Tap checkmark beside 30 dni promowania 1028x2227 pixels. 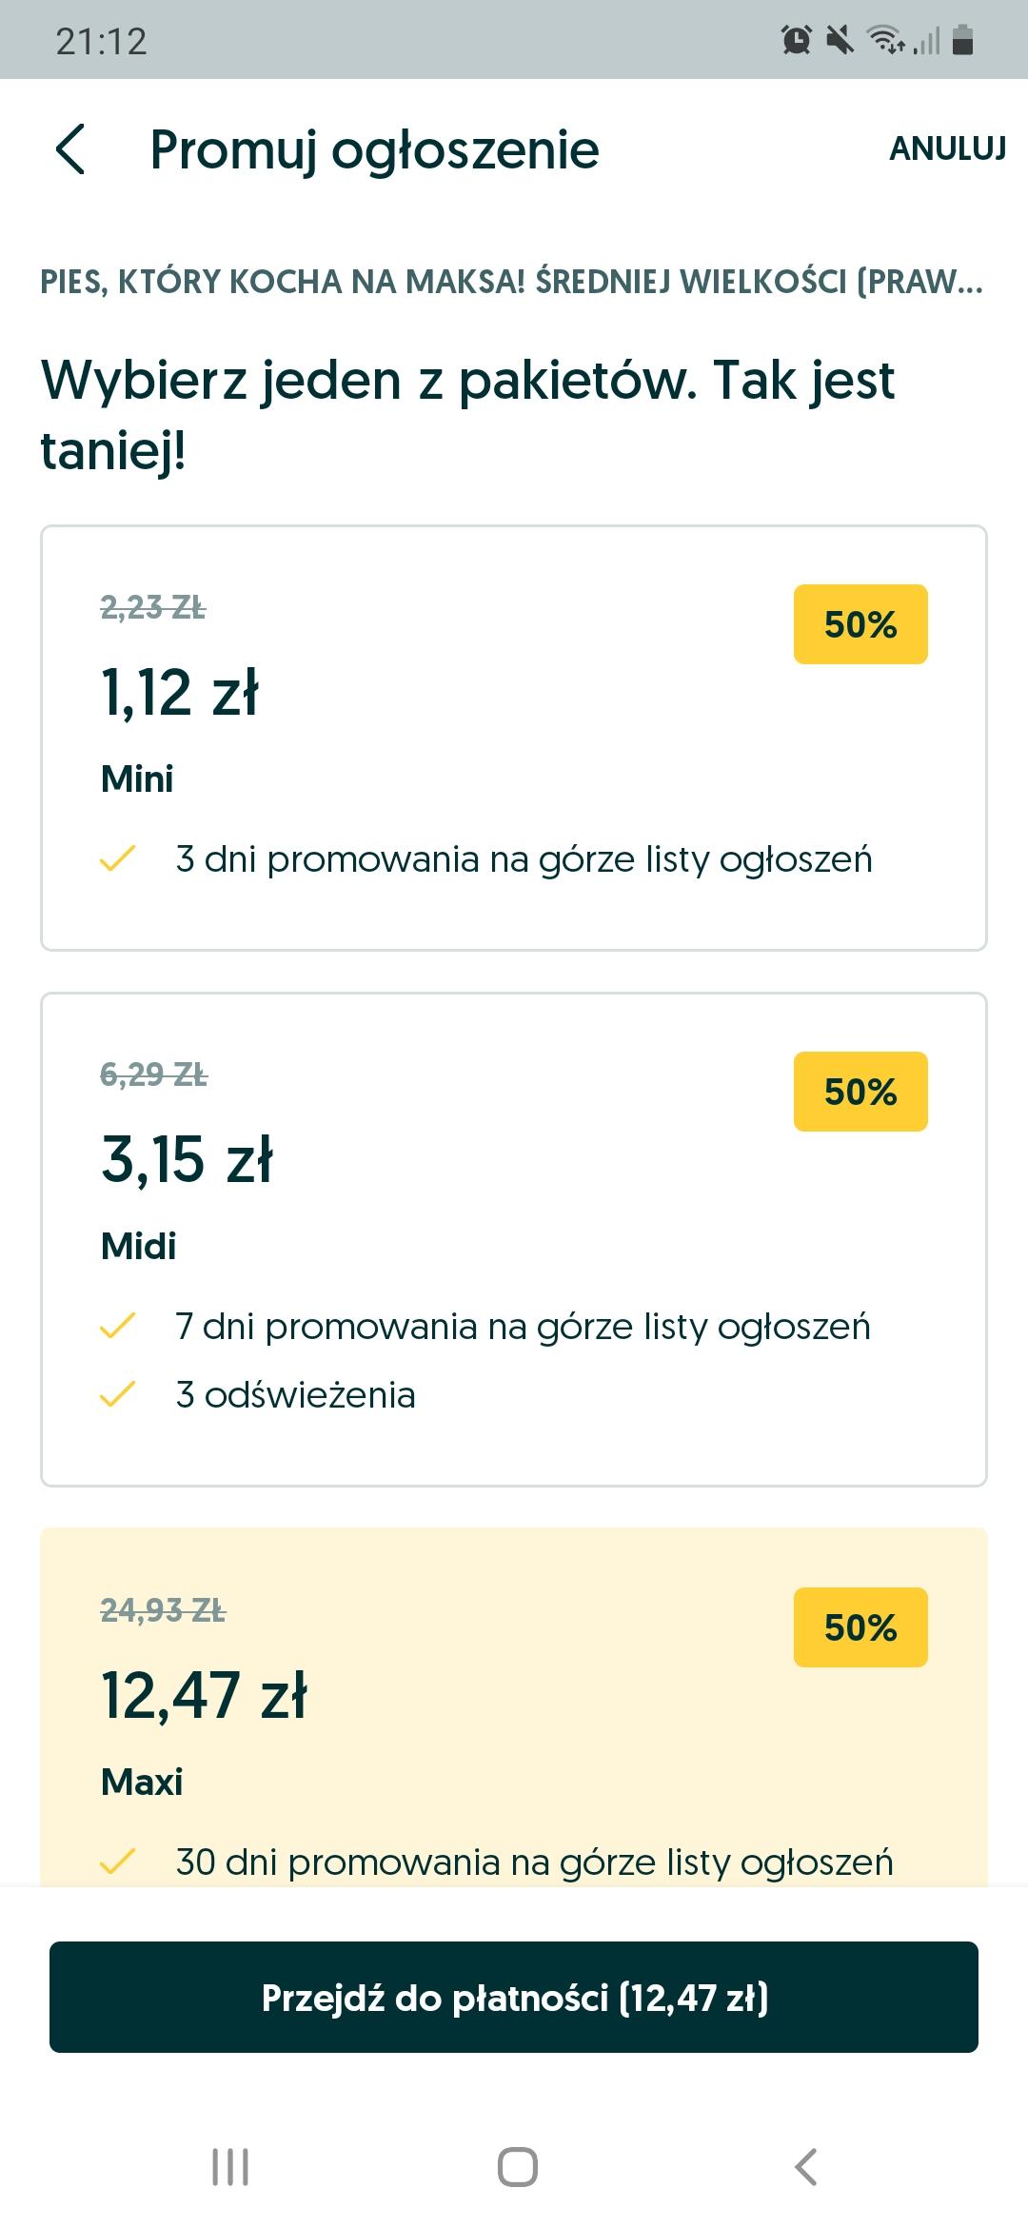118,1862
